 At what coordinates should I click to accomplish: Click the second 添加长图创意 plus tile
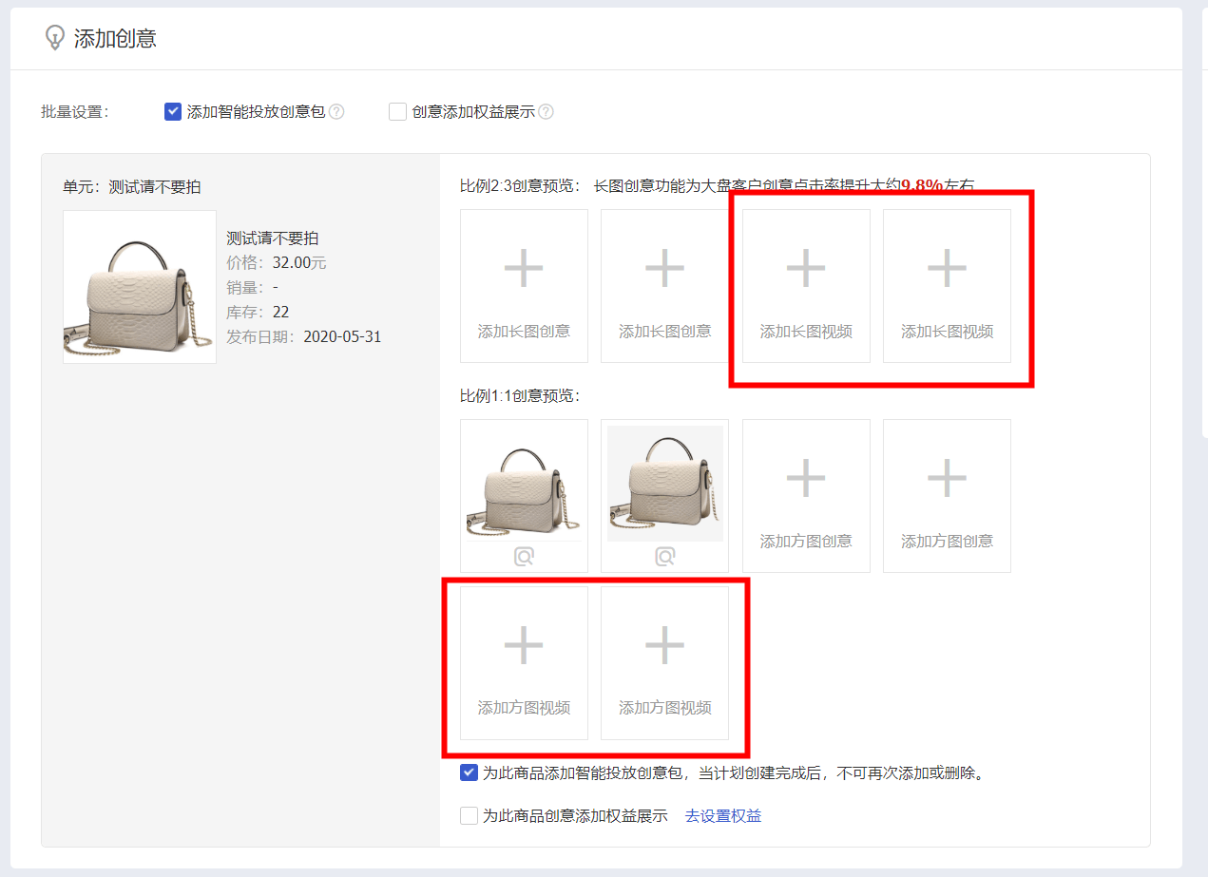[x=664, y=286]
